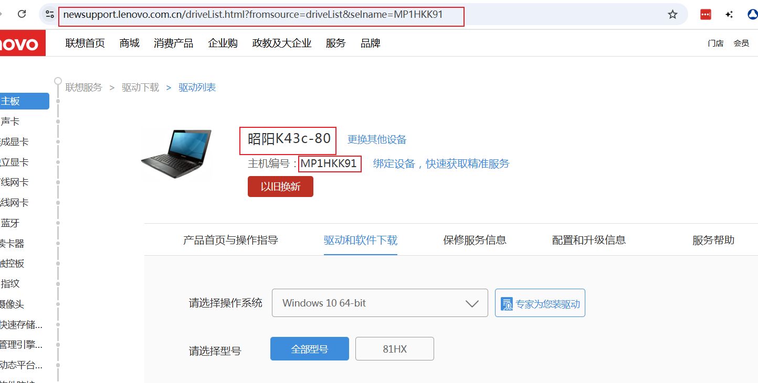Open the operating system dropdown arrow
The height and width of the screenshot is (383, 758).
coord(472,303)
